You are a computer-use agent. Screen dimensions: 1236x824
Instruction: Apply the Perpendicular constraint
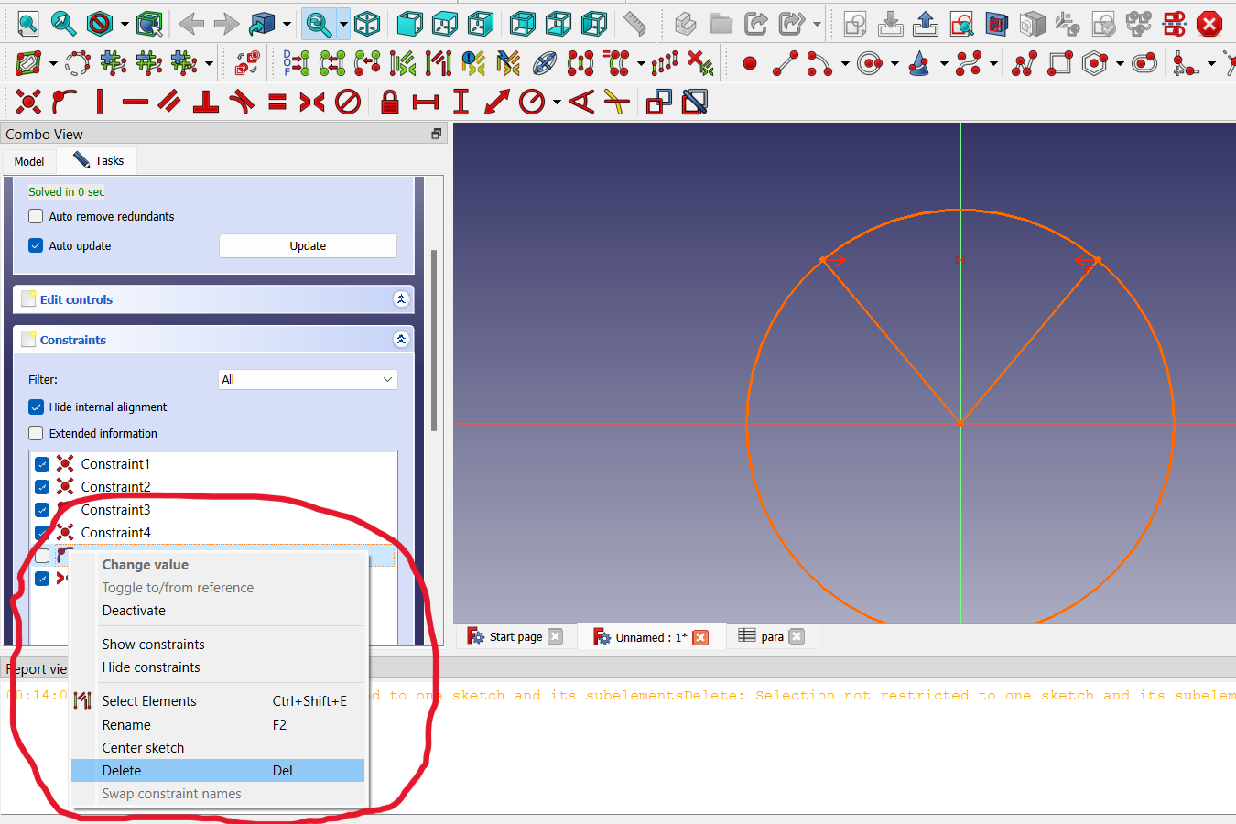[x=205, y=101]
